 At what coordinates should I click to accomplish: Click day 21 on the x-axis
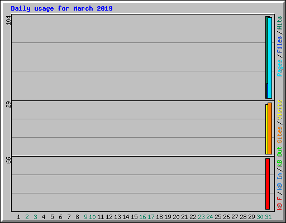point(184,217)
